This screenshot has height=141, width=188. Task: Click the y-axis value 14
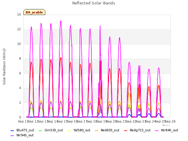[19, 14]
